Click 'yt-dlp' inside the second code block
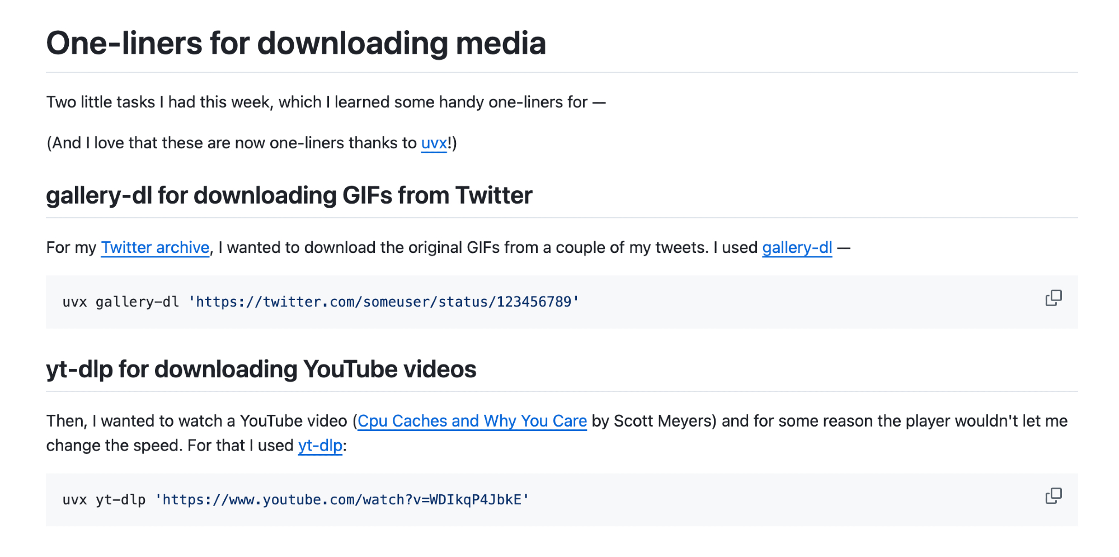The image size is (1119, 557). tap(120, 500)
